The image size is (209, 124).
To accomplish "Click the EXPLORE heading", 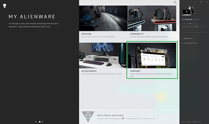I will (x=87, y=34).
